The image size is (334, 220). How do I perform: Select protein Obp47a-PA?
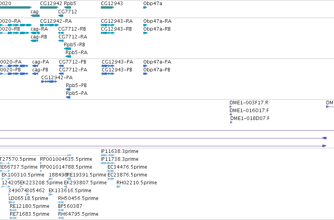[157, 62]
